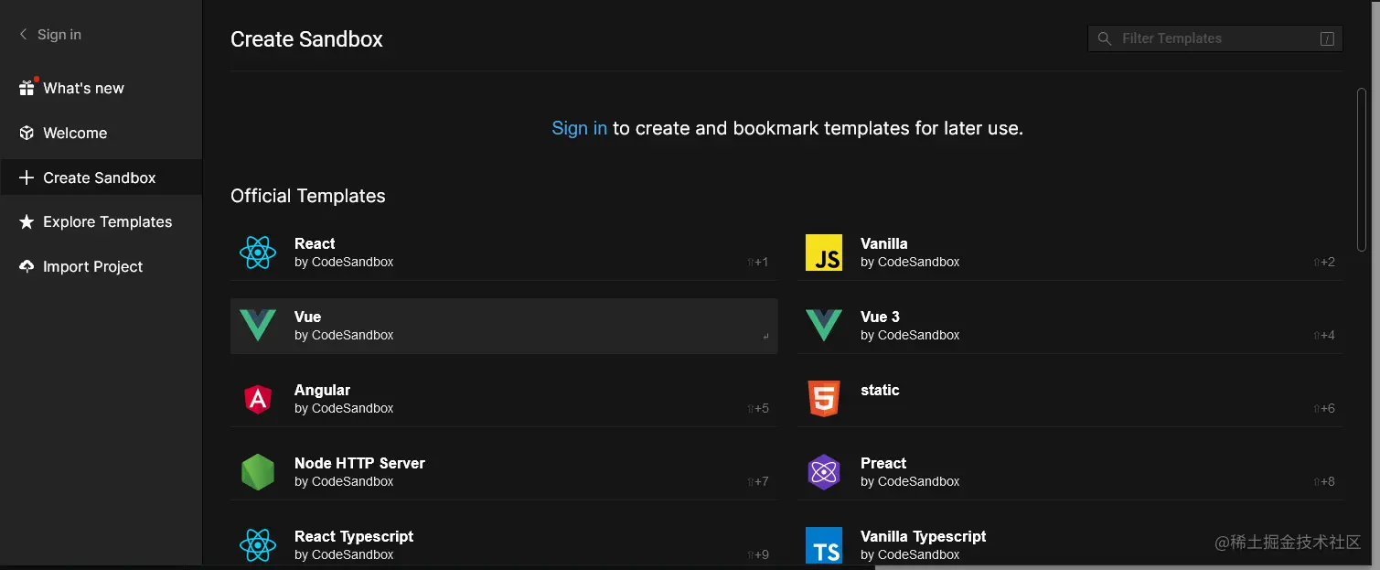The height and width of the screenshot is (570, 1380).
Task: Click the blue TS Vanilla Typescript icon
Action: [823, 545]
